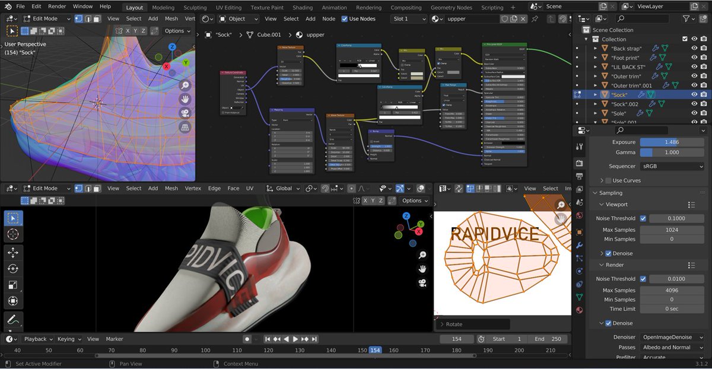Click pan hand gizmo in lower viewport
The height and width of the screenshot is (369, 712).
(422, 269)
